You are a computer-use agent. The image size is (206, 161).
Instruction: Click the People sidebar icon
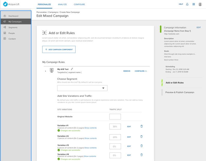(x=5, y=33)
